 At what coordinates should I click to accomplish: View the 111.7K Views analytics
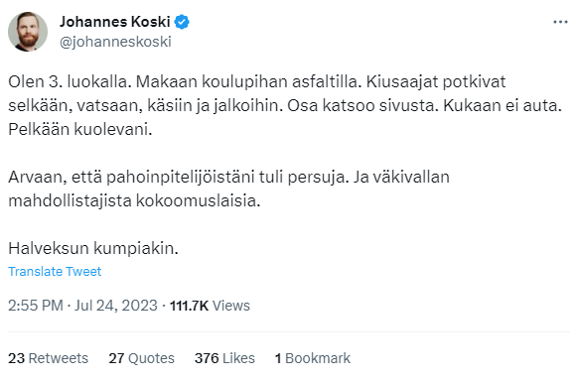[x=210, y=306]
